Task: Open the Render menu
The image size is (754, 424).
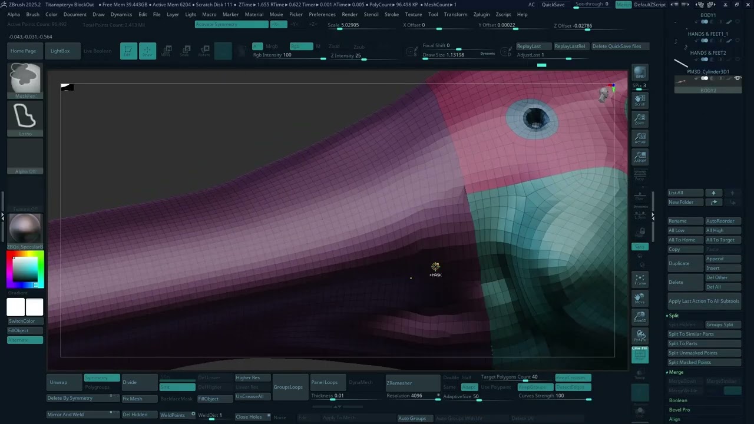Action: click(350, 14)
